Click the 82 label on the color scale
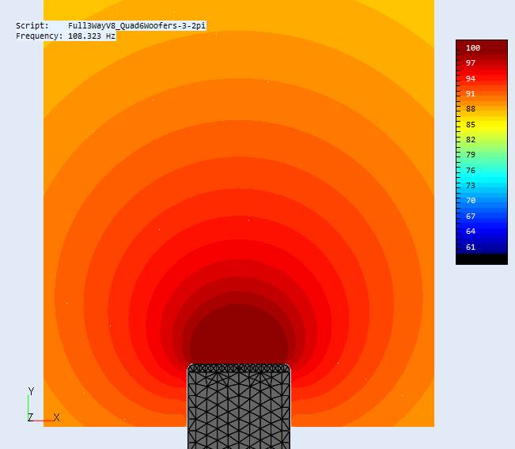The width and height of the screenshot is (515, 449). pos(471,140)
